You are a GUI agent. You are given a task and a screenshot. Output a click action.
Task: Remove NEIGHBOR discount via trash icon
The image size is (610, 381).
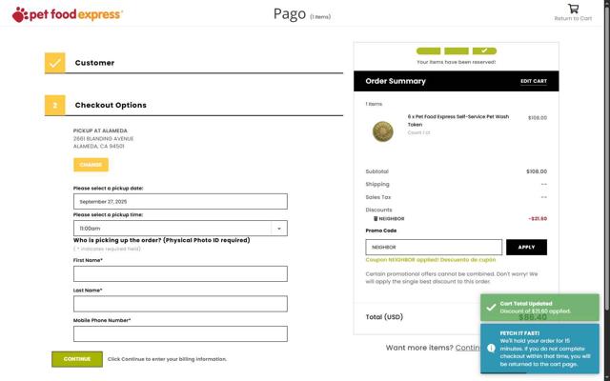pyautogui.click(x=376, y=218)
